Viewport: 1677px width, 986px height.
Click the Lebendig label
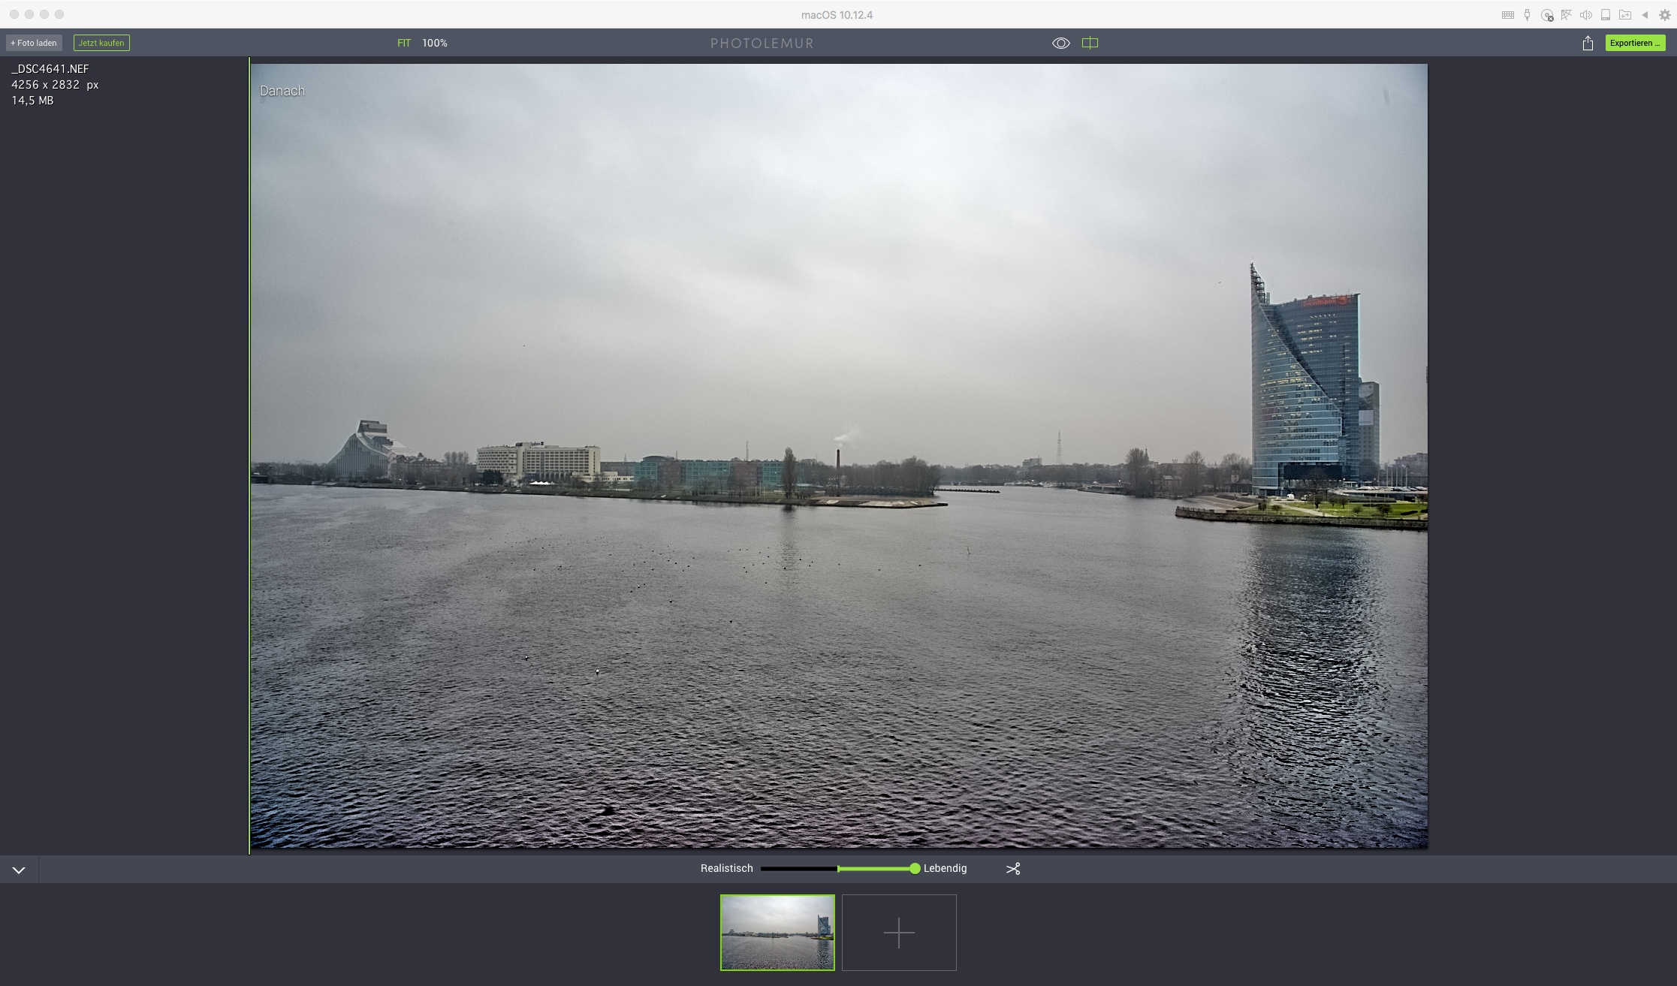point(945,868)
